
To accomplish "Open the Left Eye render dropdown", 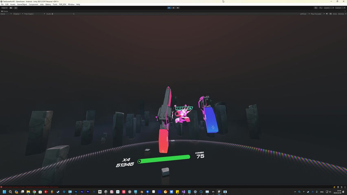I will point(305,14).
